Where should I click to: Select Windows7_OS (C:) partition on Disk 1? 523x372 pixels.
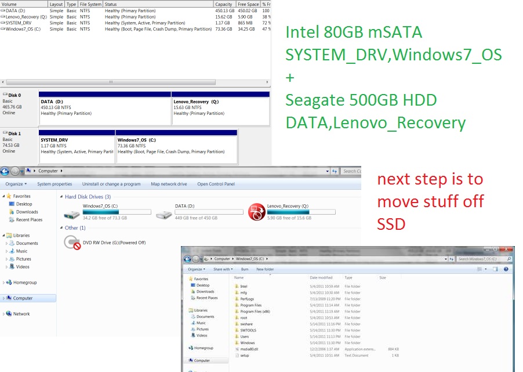click(176, 147)
